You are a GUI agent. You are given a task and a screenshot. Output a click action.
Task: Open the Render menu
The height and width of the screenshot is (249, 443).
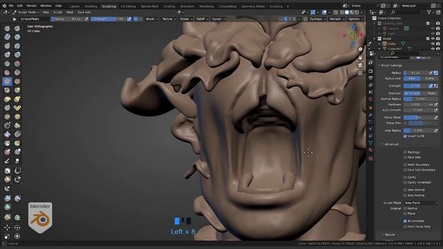(x=31, y=6)
